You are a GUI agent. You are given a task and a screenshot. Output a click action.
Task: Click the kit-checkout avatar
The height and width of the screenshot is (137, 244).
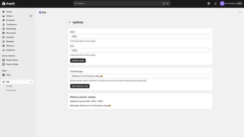click(222, 3)
